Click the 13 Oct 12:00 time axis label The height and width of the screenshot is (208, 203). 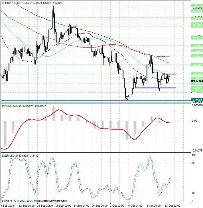click(x=172, y=206)
